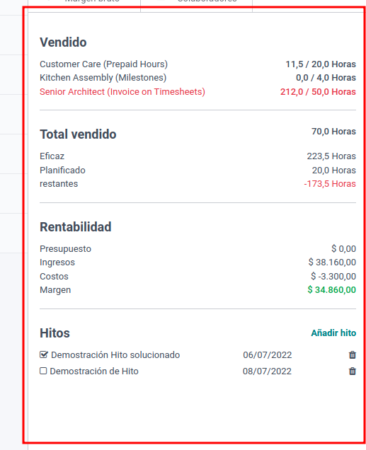
Task: Uncheck the Demostración Hito solucionado checkbox
Action: (44, 354)
